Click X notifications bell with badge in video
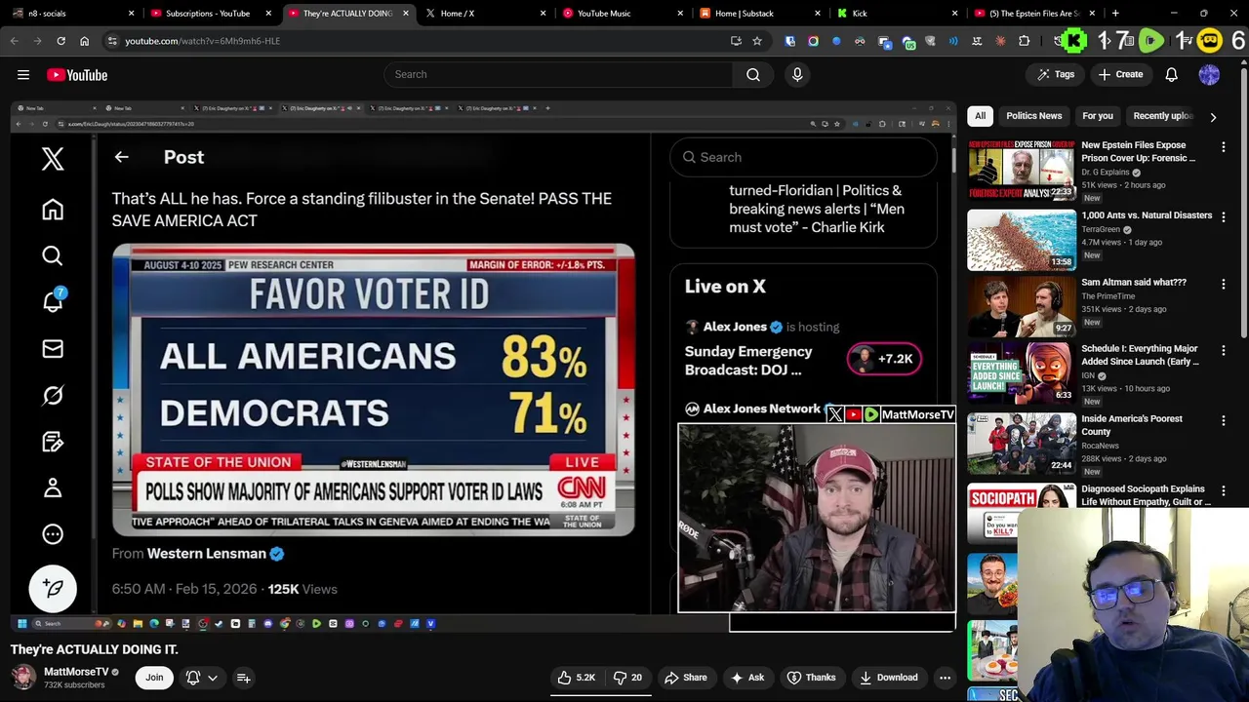 tap(53, 300)
